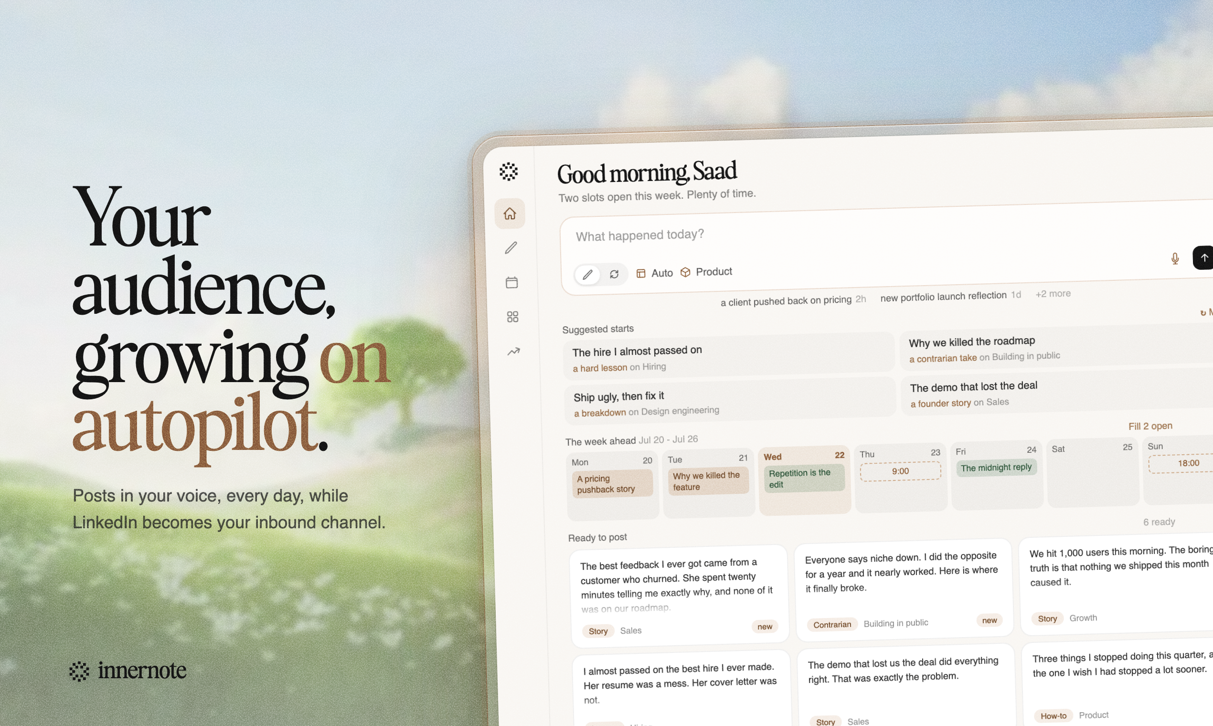
Task: Open Friday's 'The midnight reply' post
Action: (996, 468)
